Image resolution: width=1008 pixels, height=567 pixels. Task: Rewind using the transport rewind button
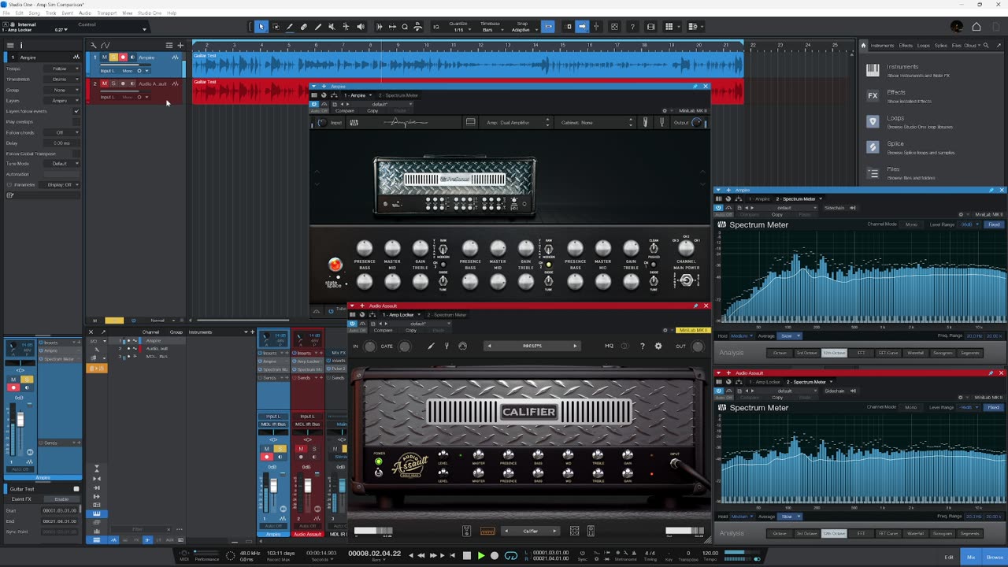(421, 555)
